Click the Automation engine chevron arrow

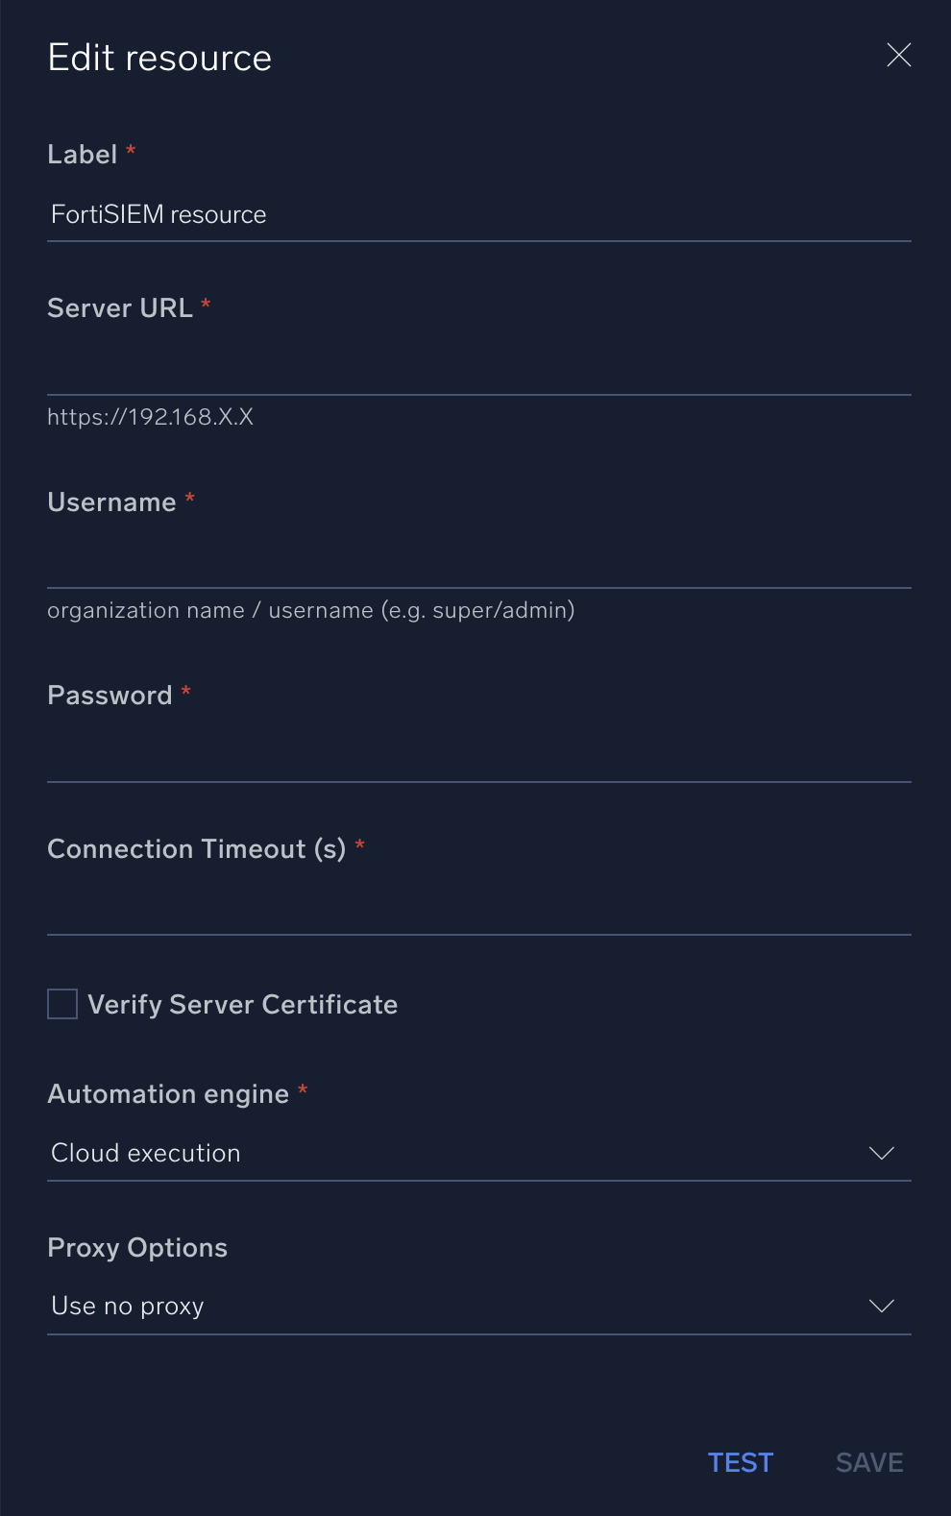pyautogui.click(x=881, y=1153)
